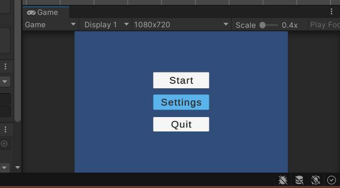Click the Scale slider handle

coord(262,25)
